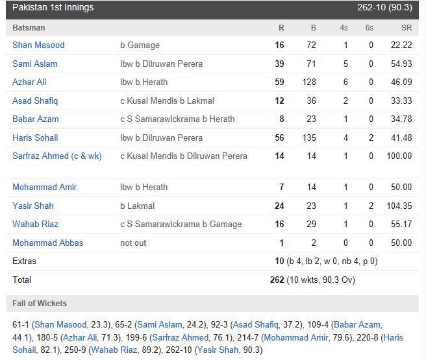The image size is (426, 360).
Task: Open Sami Aslam player profile link
Action: 35,64
